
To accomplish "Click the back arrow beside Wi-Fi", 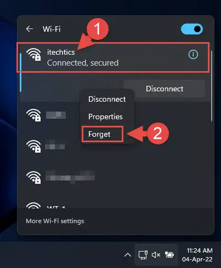I will tap(30, 29).
